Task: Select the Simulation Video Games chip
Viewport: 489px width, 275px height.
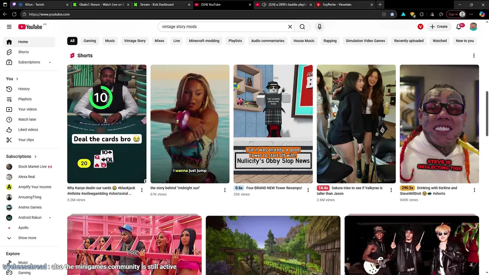Action: [365, 41]
